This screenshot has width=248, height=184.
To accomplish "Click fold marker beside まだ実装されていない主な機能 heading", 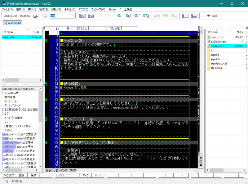I will pos(46,143).
